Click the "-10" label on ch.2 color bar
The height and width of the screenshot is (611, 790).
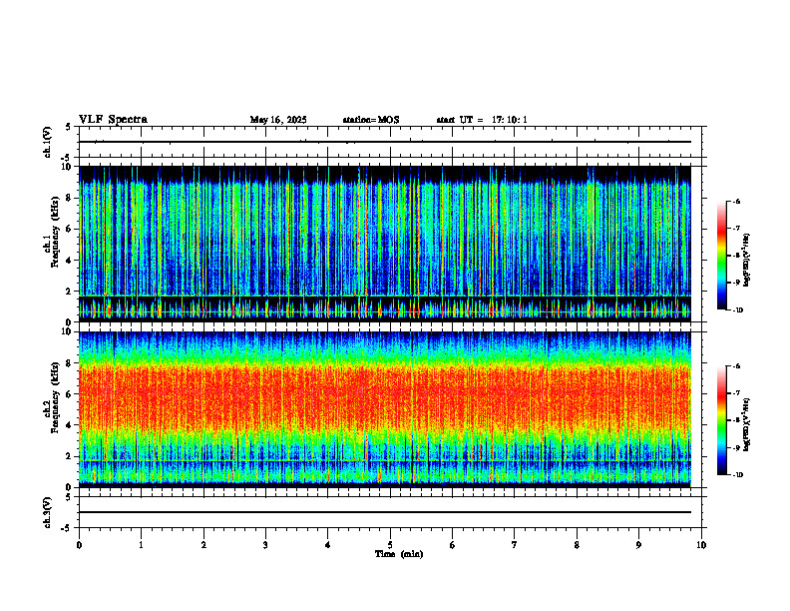[x=737, y=475]
